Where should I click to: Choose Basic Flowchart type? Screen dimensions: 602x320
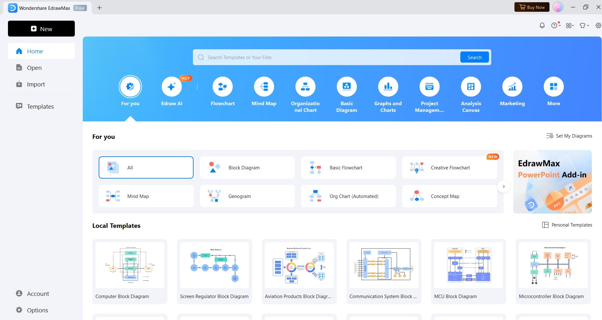(x=349, y=167)
